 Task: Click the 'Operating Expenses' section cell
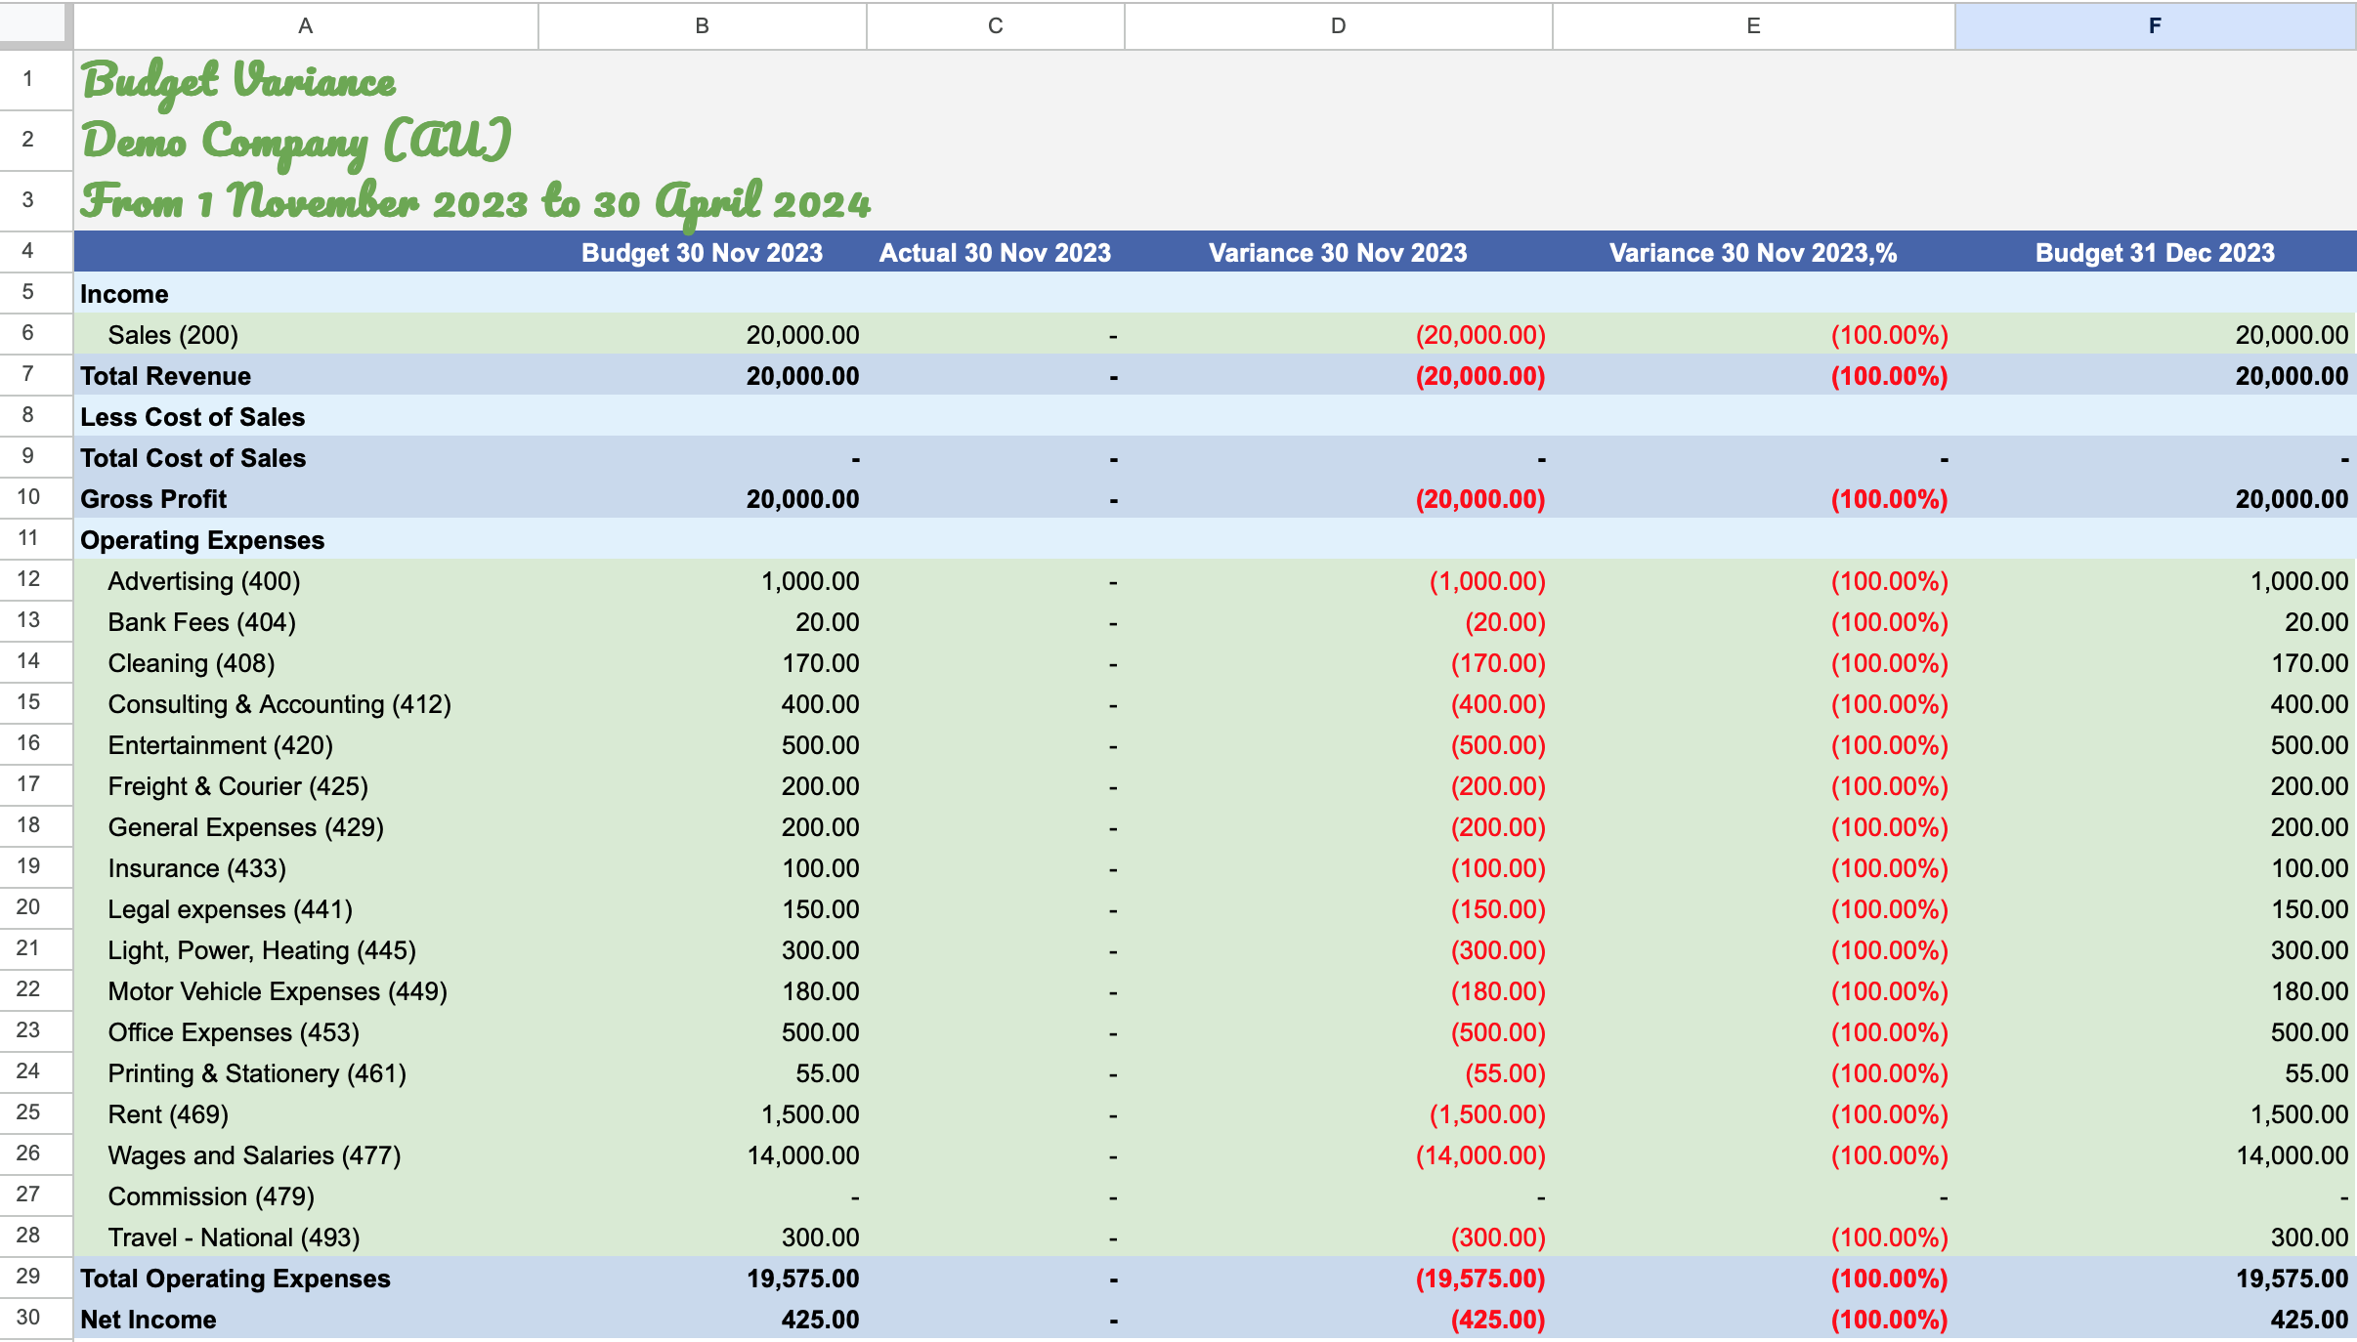(306, 540)
